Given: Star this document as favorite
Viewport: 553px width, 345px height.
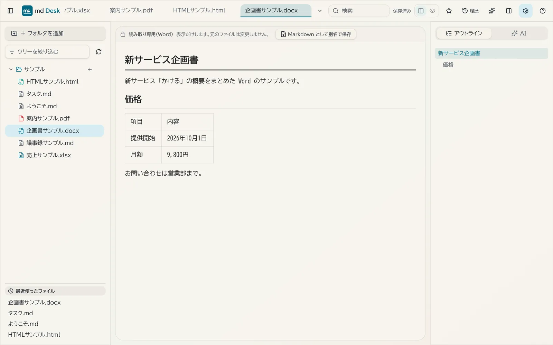Looking at the screenshot, I should pyautogui.click(x=449, y=11).
